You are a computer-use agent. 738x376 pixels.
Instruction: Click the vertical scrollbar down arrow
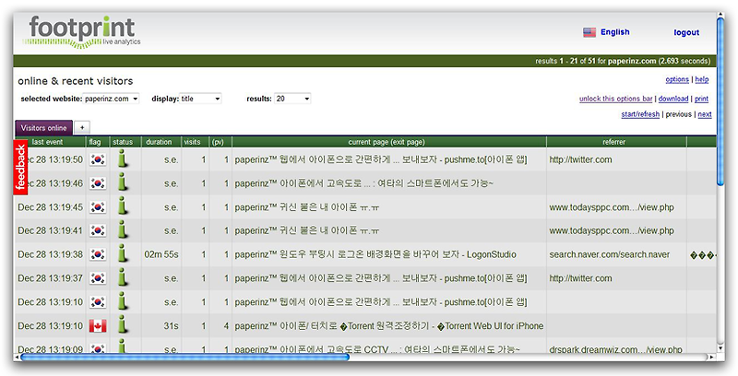point(721,348)
